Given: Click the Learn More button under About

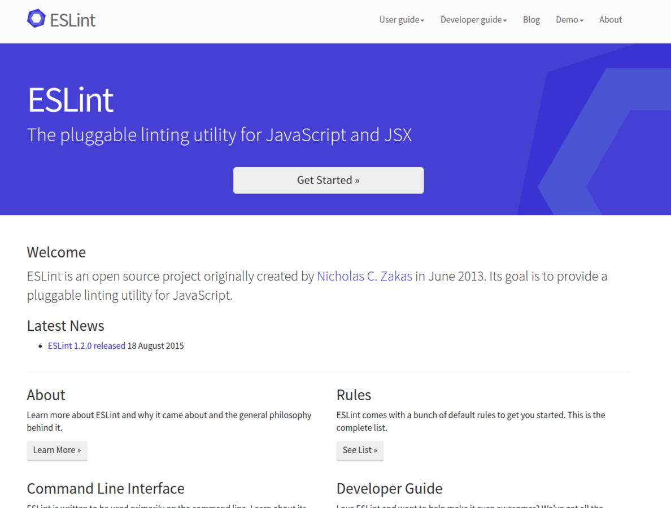Looking at the screenshot, I should click(57, 450).
